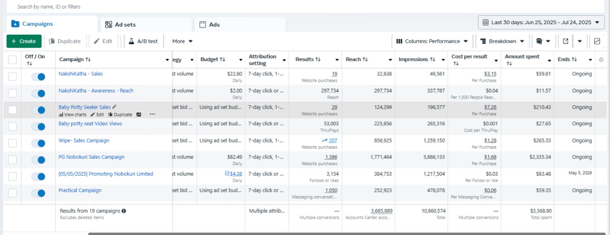Click inline Edit under Baby Potty Seater Sales
Image resolution: width=610 pixels, height=235 pixels.
(x=97, y=114)
